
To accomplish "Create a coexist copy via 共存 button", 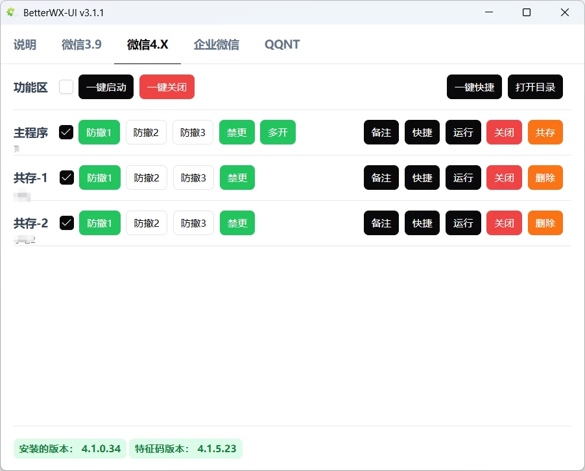I will coord(545,132).
